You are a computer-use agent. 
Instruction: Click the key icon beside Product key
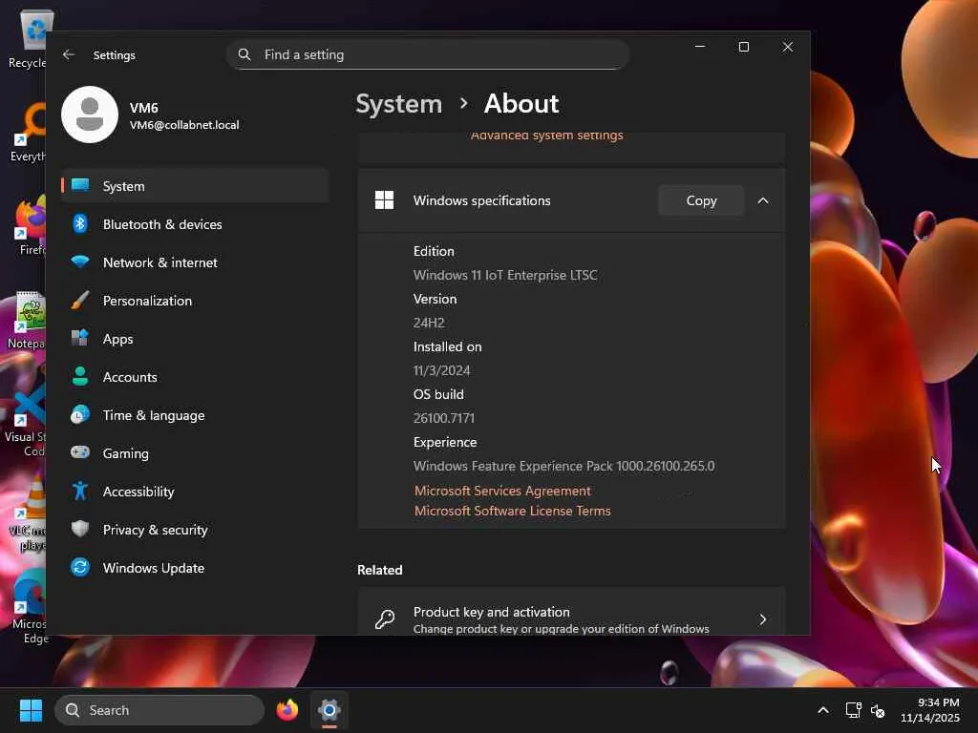pyautogui.click(x=385, y=618)
